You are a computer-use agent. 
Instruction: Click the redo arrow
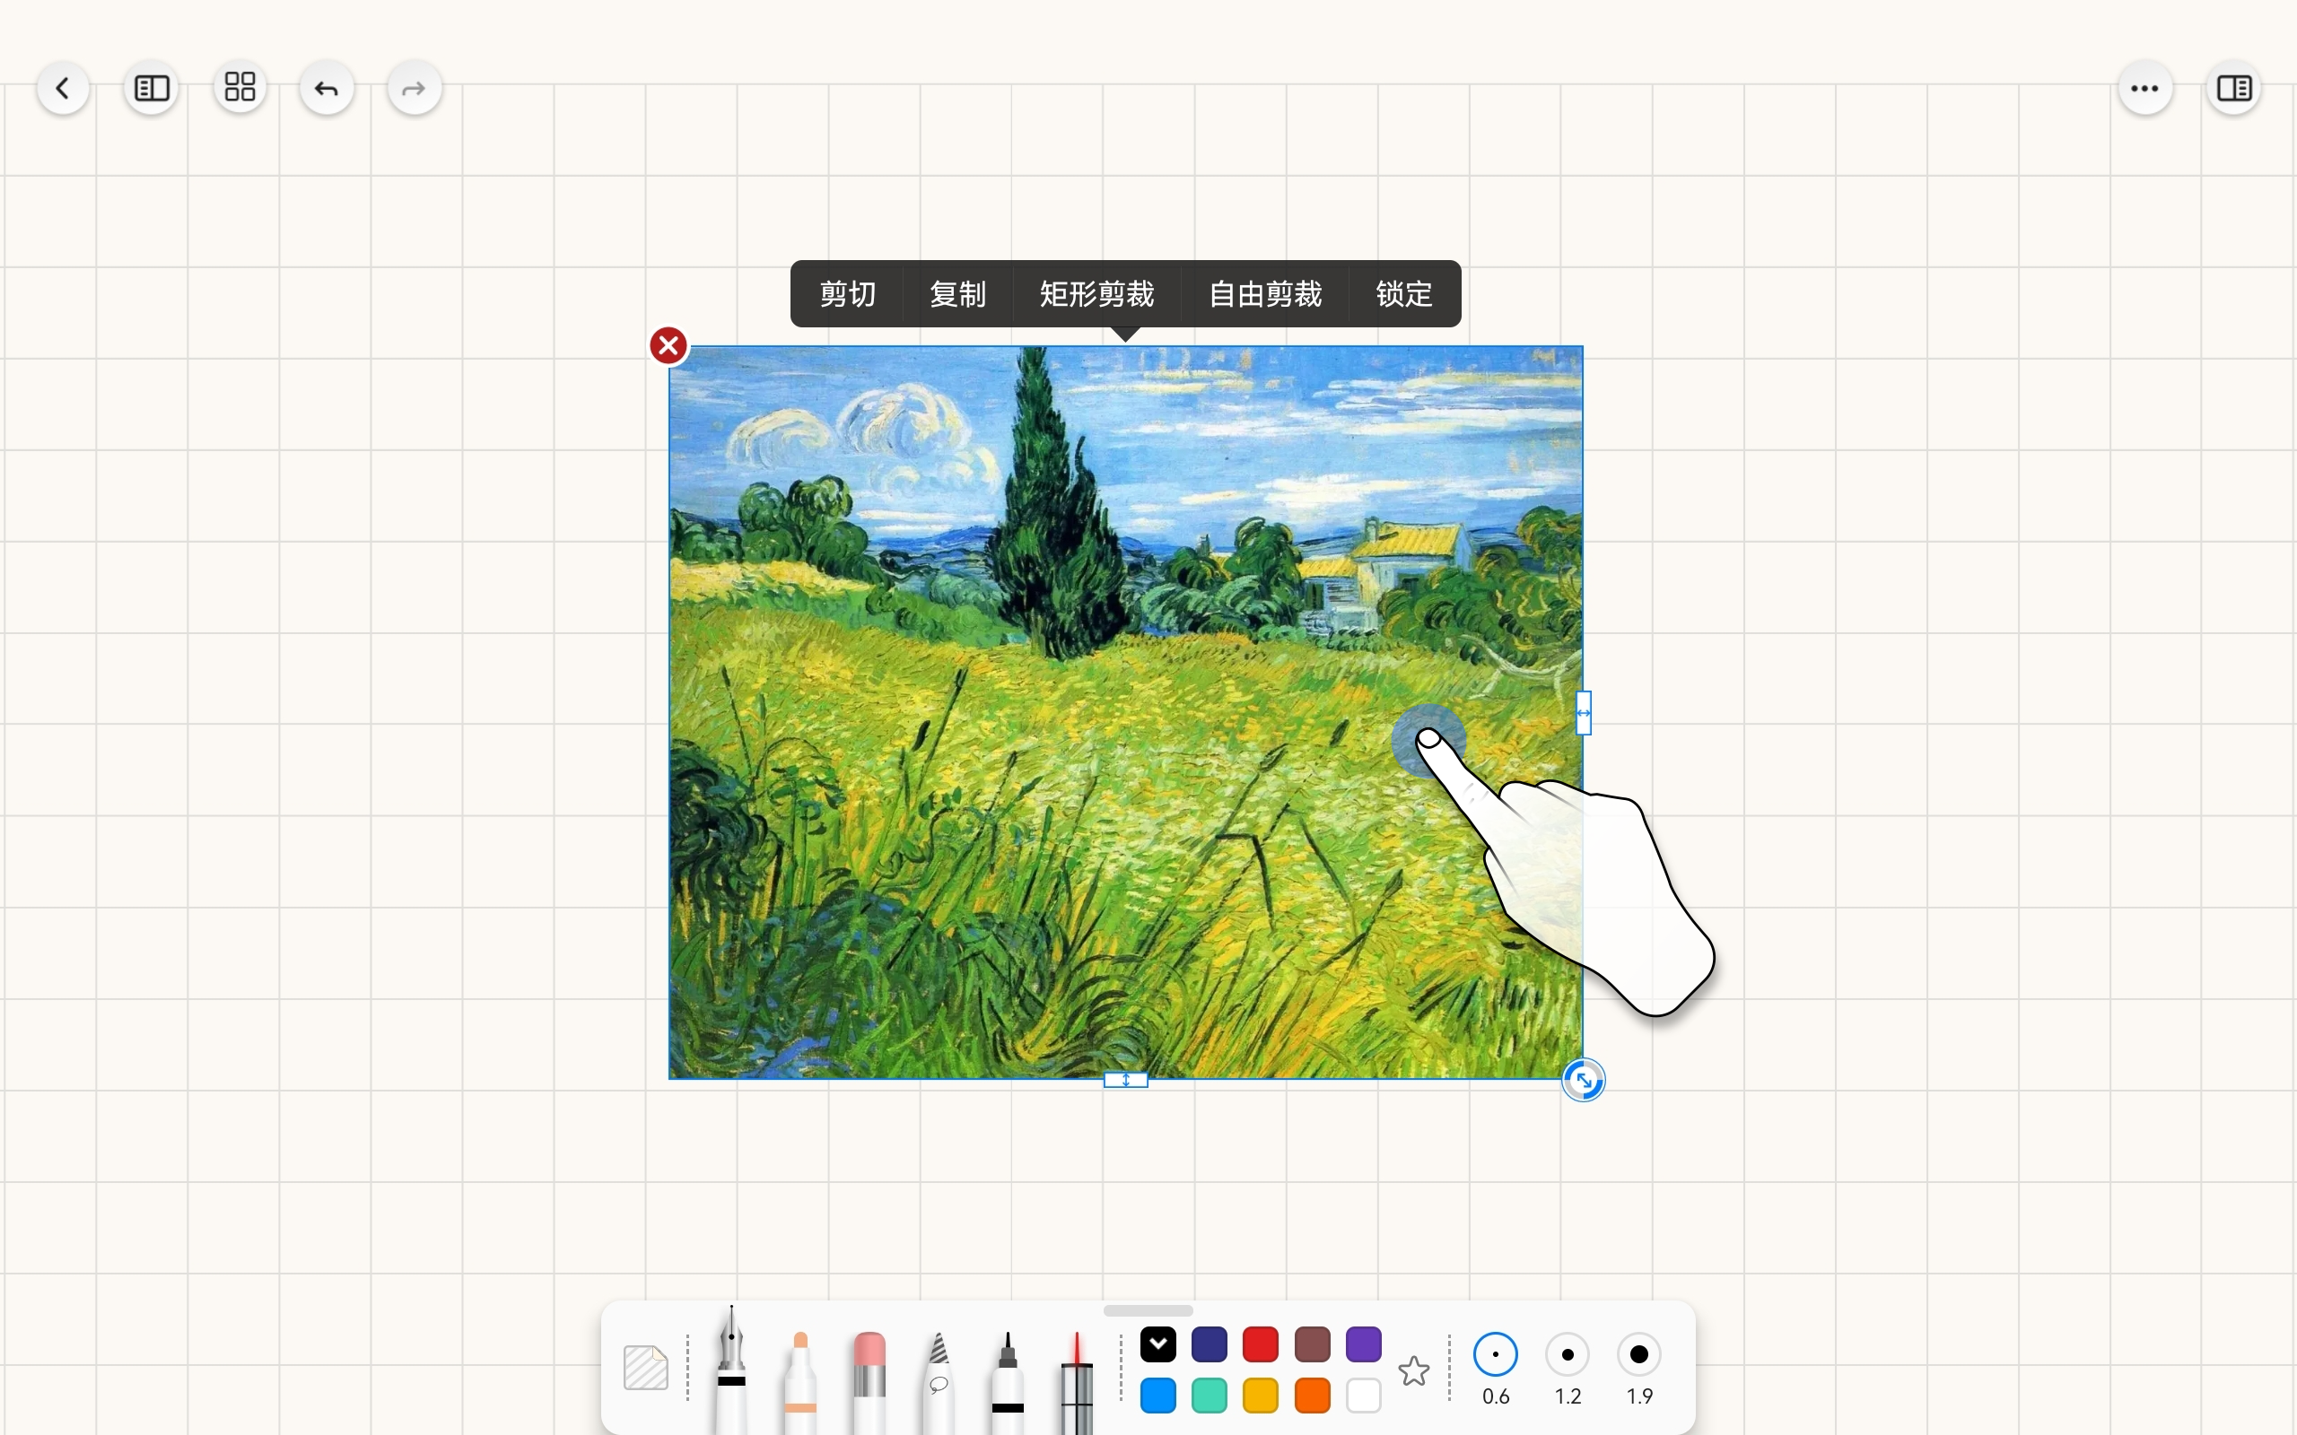(x=414, y=89)
